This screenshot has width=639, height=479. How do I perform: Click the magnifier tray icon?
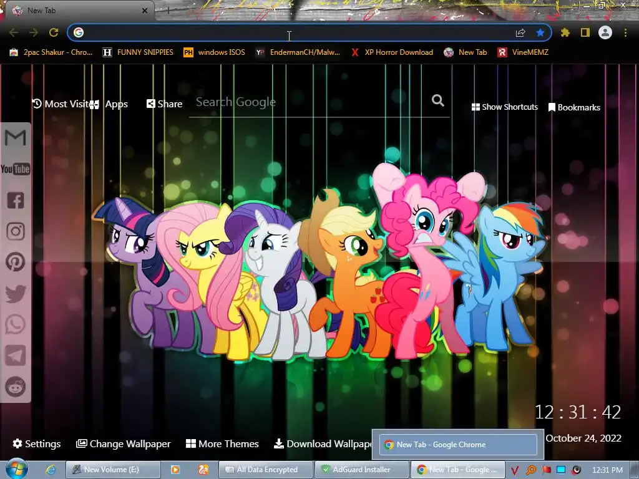(530, 470)
